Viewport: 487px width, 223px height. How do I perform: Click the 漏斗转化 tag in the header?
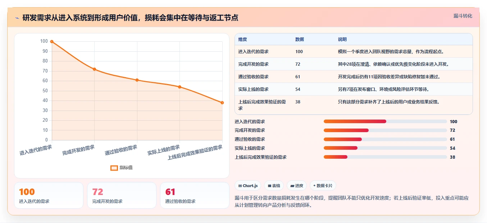[x=463, y=16]
